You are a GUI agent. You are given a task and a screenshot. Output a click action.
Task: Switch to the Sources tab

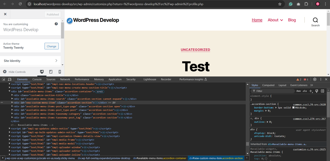click(51, 79)
